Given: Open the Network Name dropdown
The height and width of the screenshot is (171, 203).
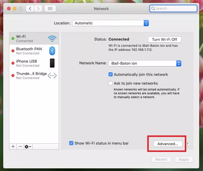Looking at the screenshot, I should pos(145,63).
